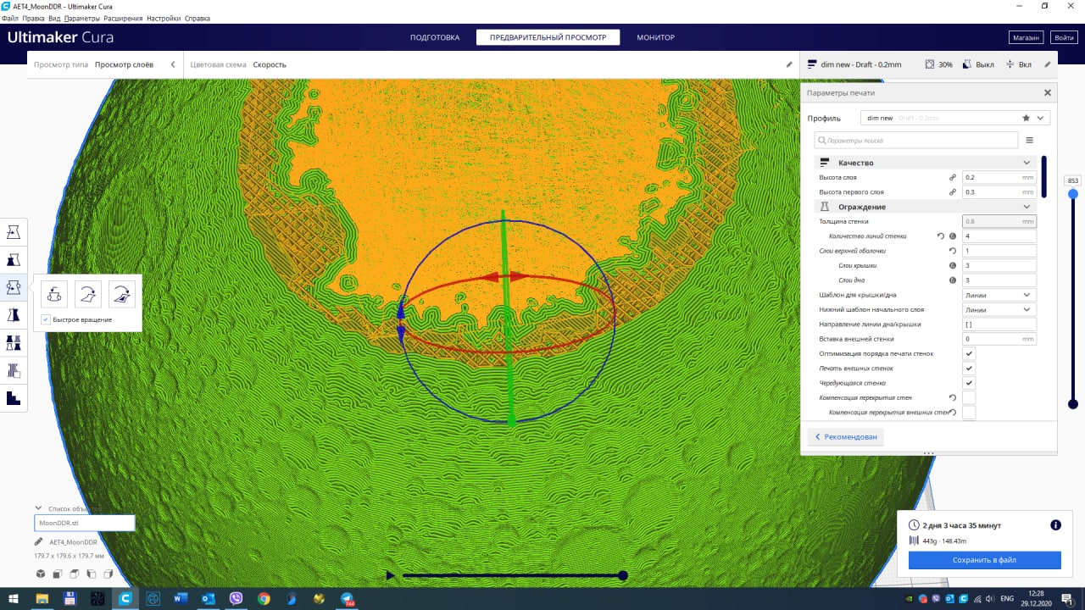1085x610 pixels.
Task: Switch to the 3D perspective view cube icon
Action: [x=40, y=574]
